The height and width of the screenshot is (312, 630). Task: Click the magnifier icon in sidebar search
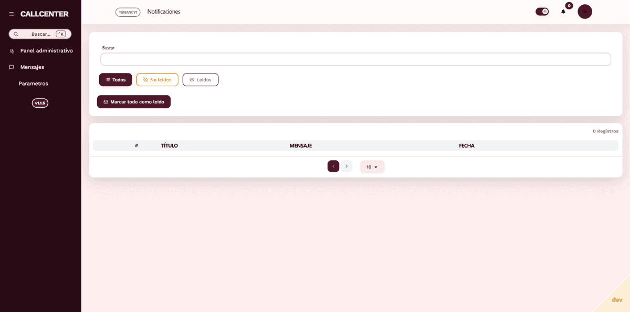[16, 34]
